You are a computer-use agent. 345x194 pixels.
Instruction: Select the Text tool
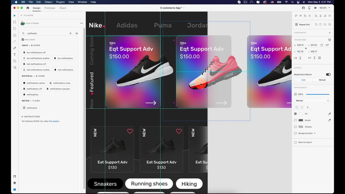[x=15, y=54]
